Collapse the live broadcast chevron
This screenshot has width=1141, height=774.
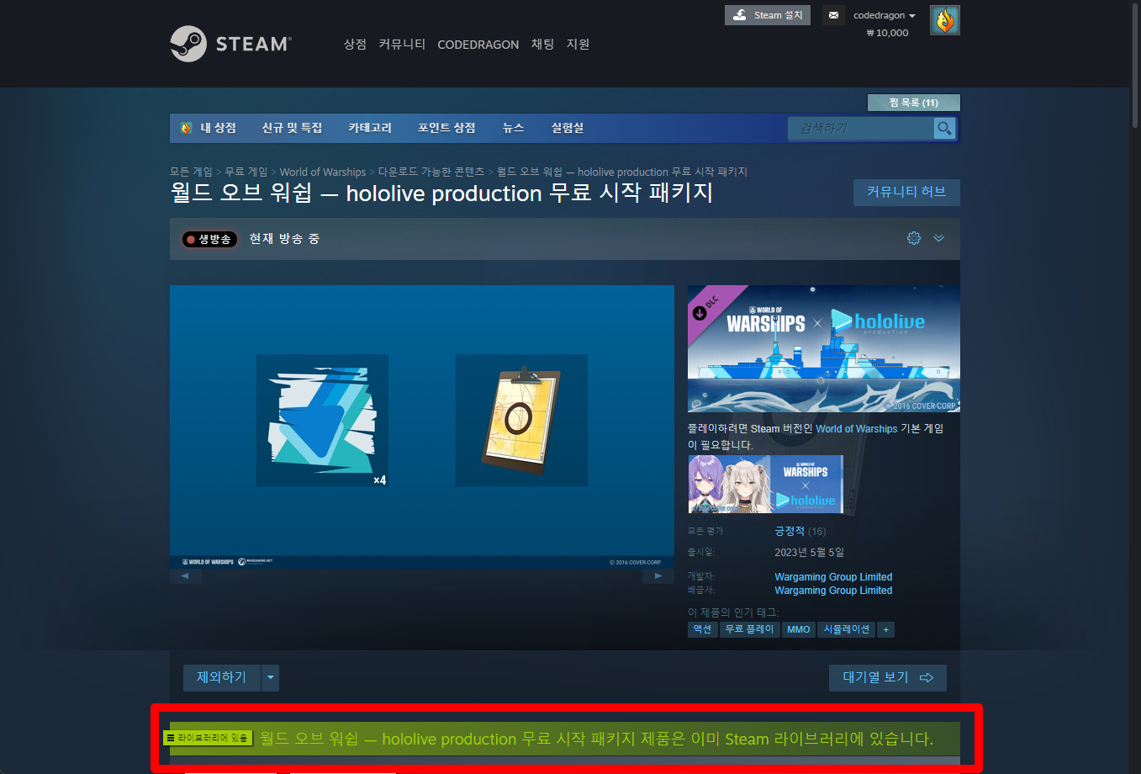(939, 238)
